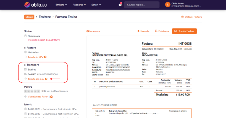Click the Incaseaza coin icon
This screenshot has height=118, width=226.
tap(87, 31)
